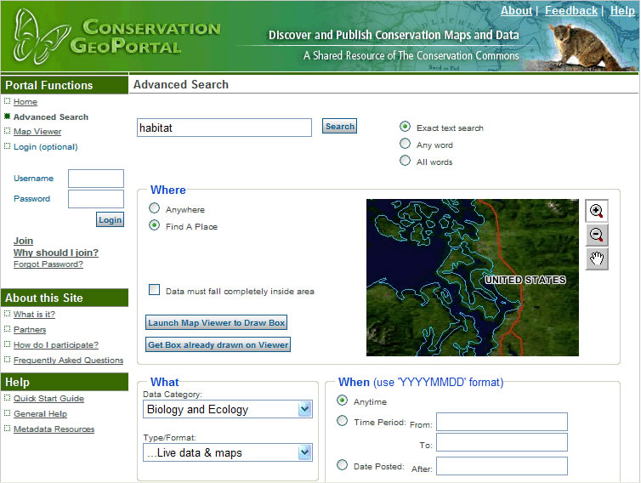Open the Why should I join? link
This screenshot has height=483, width=641.
(x=56, y=253)
